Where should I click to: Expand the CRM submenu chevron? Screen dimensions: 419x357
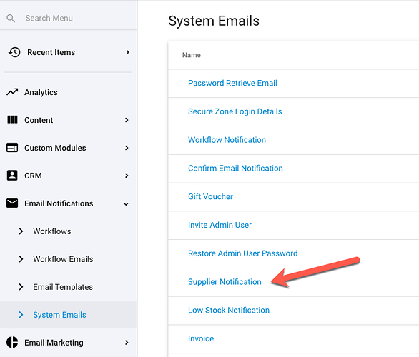127,176
